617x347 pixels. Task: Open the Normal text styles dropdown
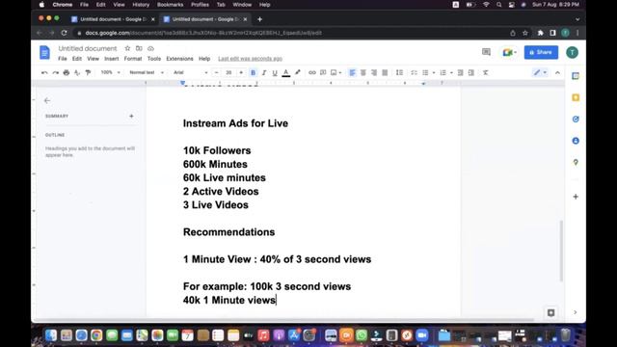click(x=147, y=72)
